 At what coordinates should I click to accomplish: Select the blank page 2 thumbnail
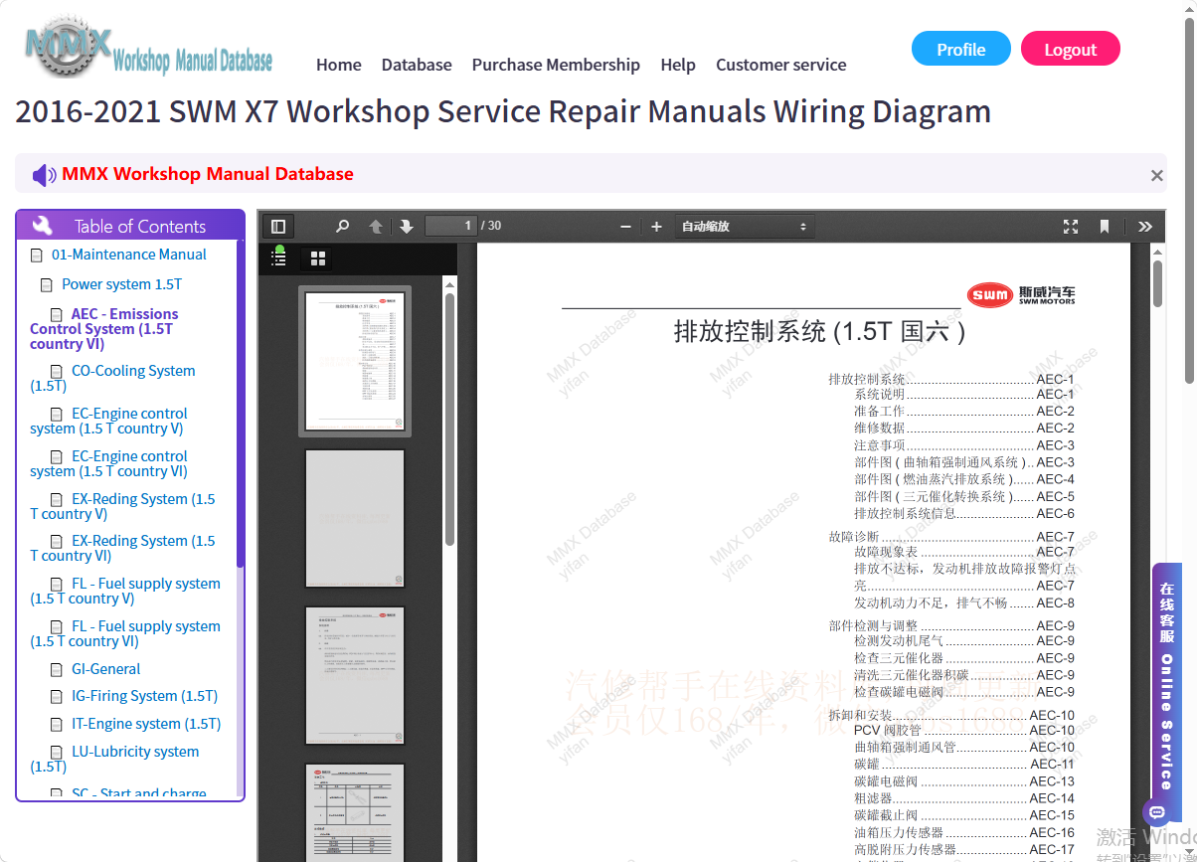coord(355,518)
